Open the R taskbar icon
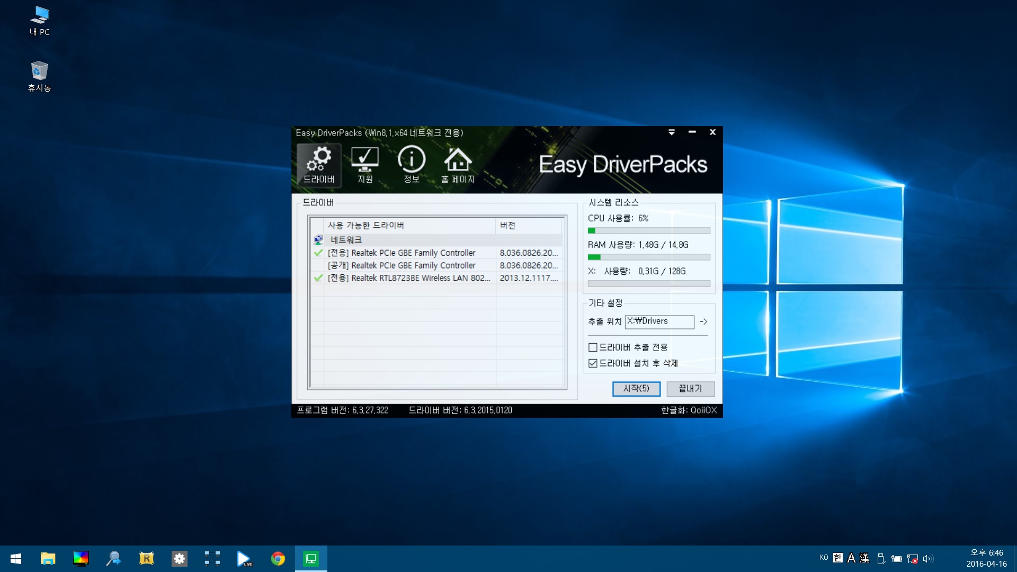 (146, 559)
